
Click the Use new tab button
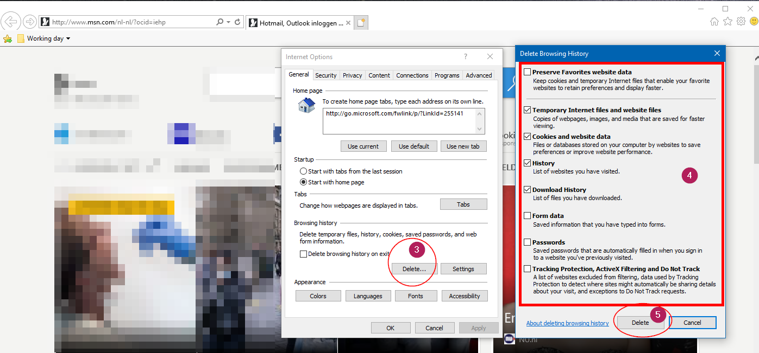coord(463,146)
